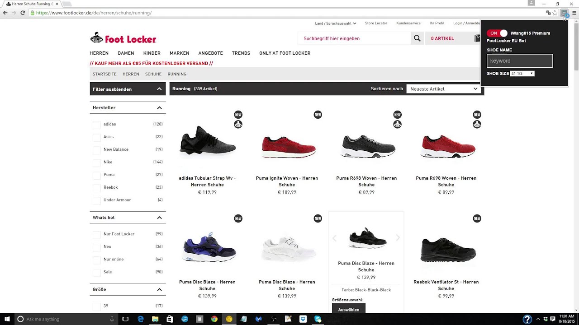This screenshot has height=325, width=579.
Task: Click the Foot Locker logo
Action: click(123, 38)
